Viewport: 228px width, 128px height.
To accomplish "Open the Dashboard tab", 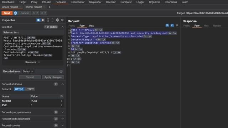I will [x=8, y=2].
